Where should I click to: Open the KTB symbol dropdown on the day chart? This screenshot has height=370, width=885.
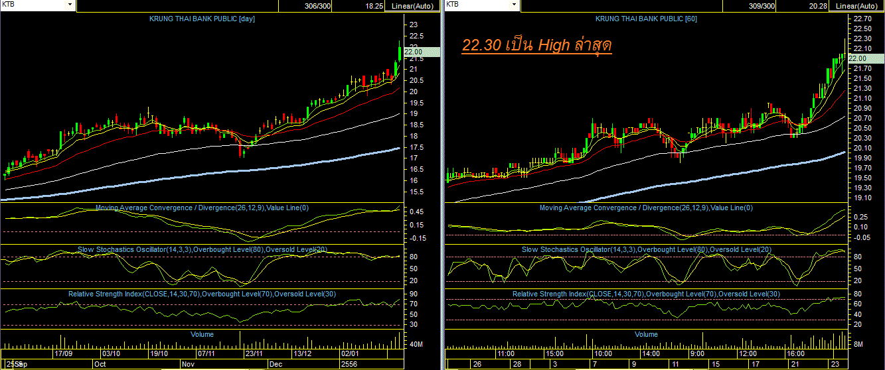70,5
